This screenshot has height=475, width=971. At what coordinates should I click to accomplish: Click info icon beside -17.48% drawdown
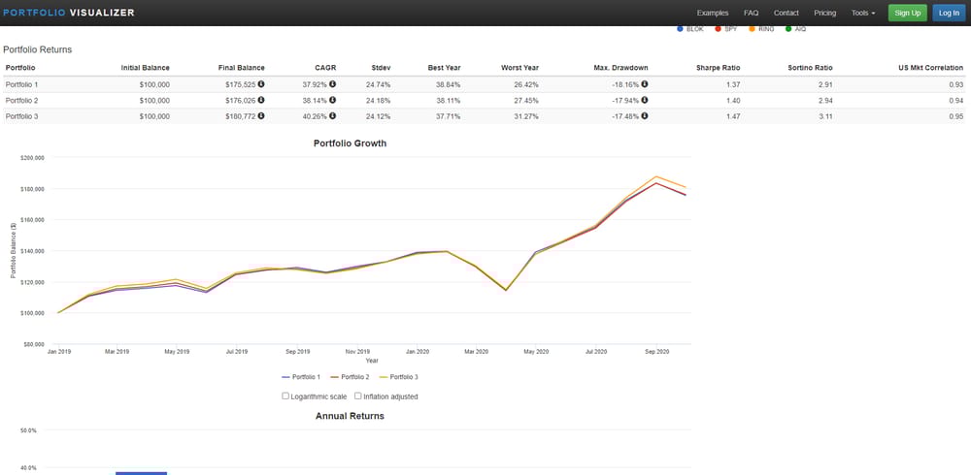(645, 115)
